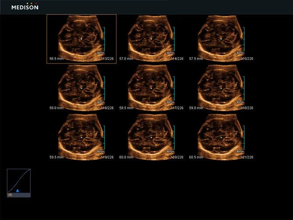Select the 60.0 mm slice thumbnail
Screen dimensions: 293x220
point(151,137)
